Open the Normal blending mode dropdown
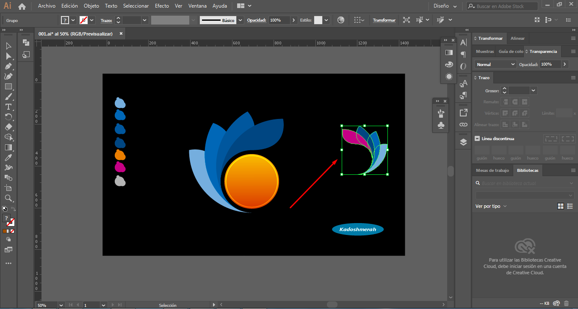 point(495,64)
